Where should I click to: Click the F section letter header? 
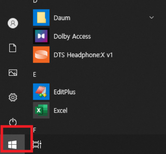[35, 130]
